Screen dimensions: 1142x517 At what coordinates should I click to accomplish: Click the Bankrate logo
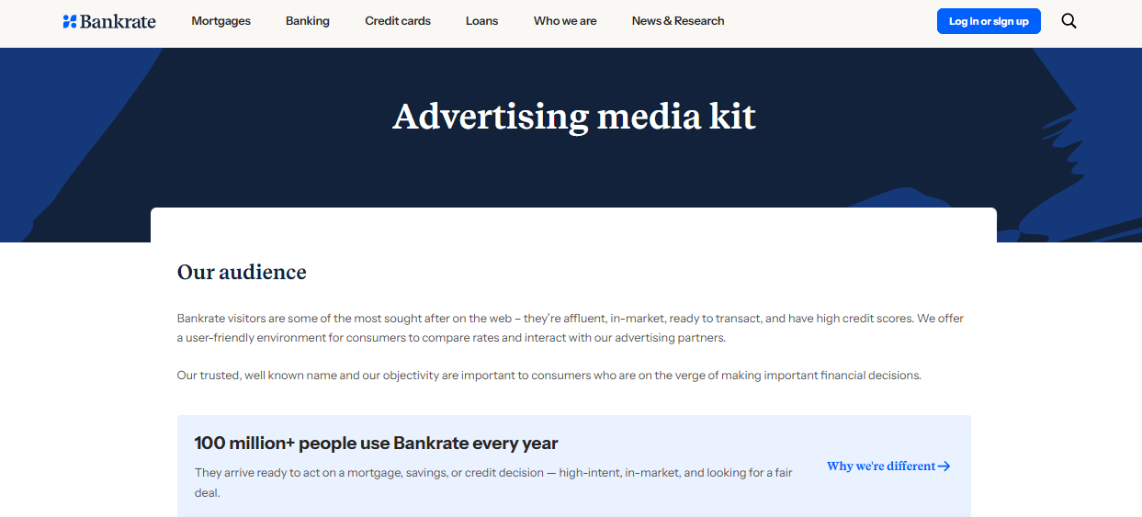(x=109, y=21)
